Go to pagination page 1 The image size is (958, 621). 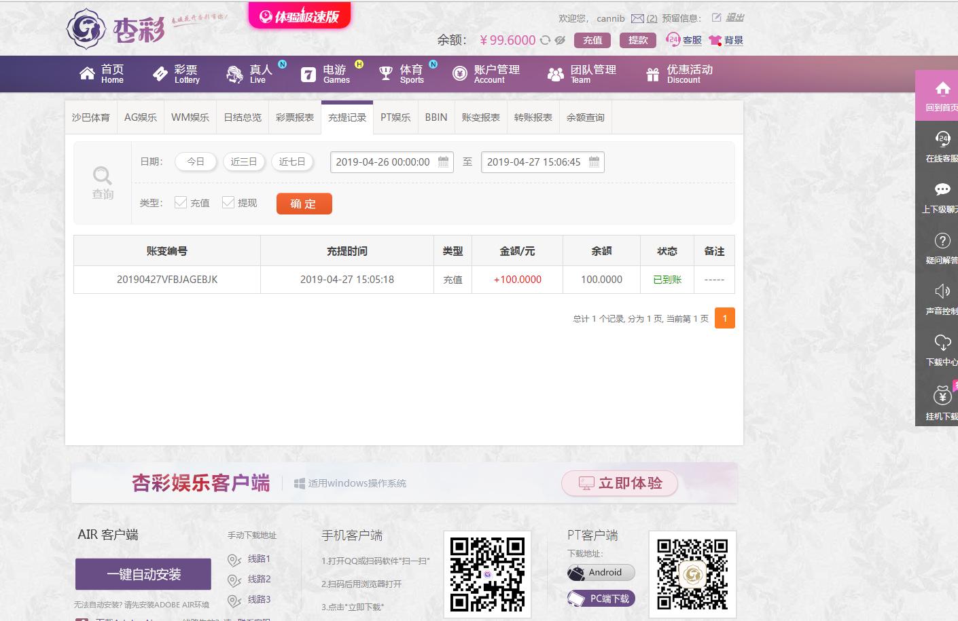(x=725, y=318)
